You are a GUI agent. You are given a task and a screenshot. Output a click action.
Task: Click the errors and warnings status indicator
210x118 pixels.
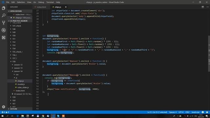tap(5, 112)
